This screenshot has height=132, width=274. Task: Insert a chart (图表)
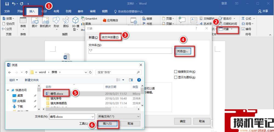(x=86, y=24)
